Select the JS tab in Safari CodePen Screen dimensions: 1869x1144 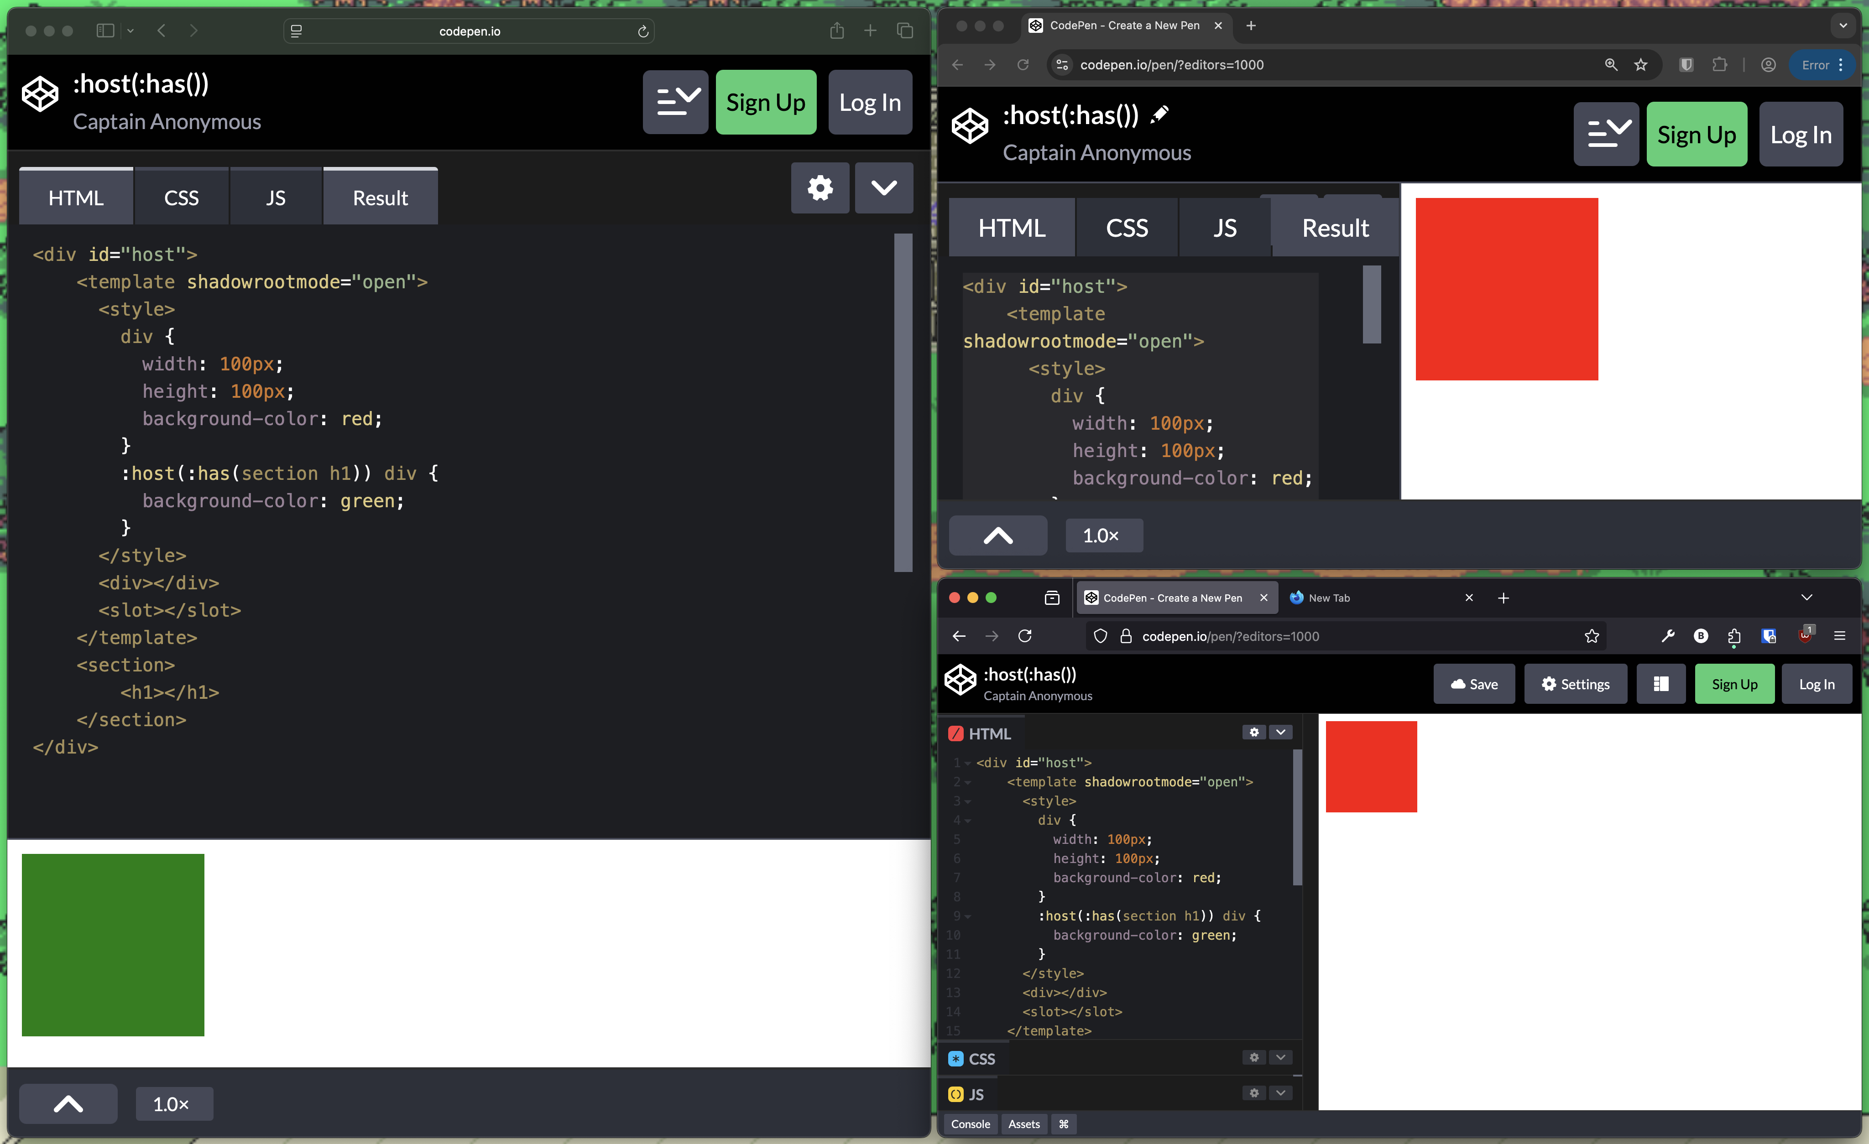coord(275,198)
